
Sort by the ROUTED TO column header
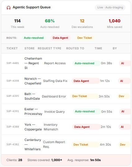pyautogui.click(x=75, y=48)
